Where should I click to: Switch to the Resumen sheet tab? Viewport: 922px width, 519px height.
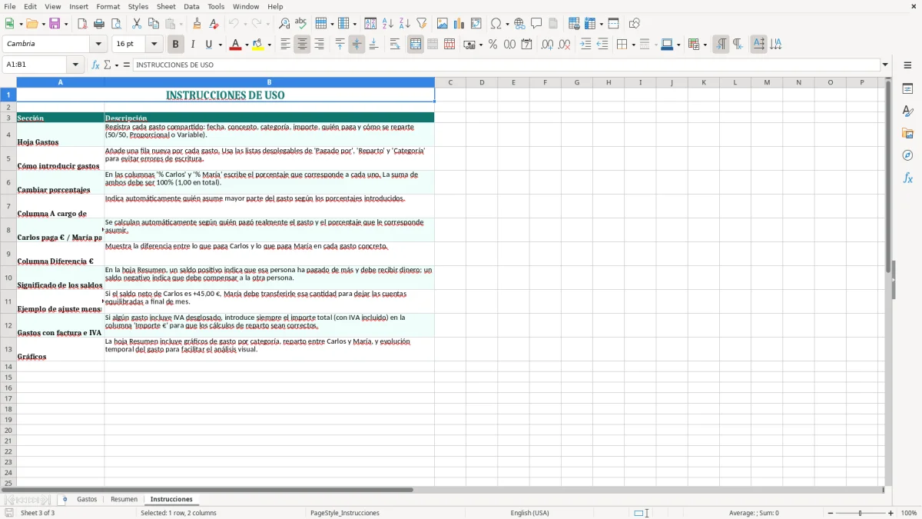124,500
